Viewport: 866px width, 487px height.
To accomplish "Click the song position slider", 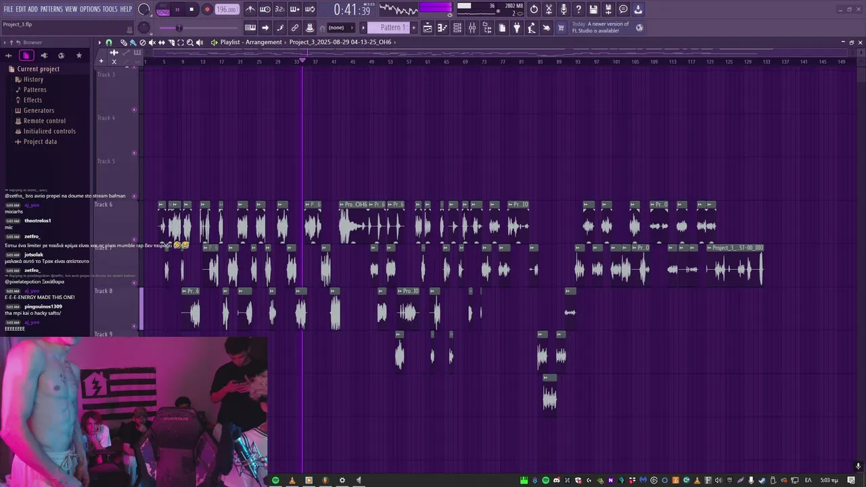I will tap(198, 28).
